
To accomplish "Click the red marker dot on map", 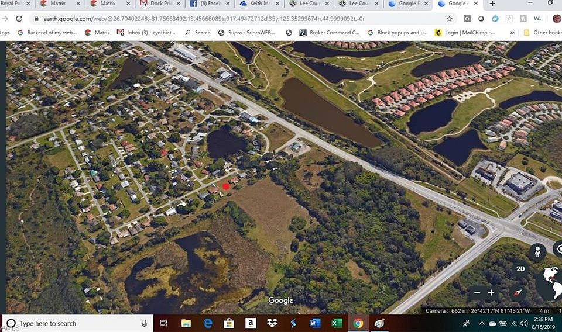I will pyautogui.click(x=225, y=186).
